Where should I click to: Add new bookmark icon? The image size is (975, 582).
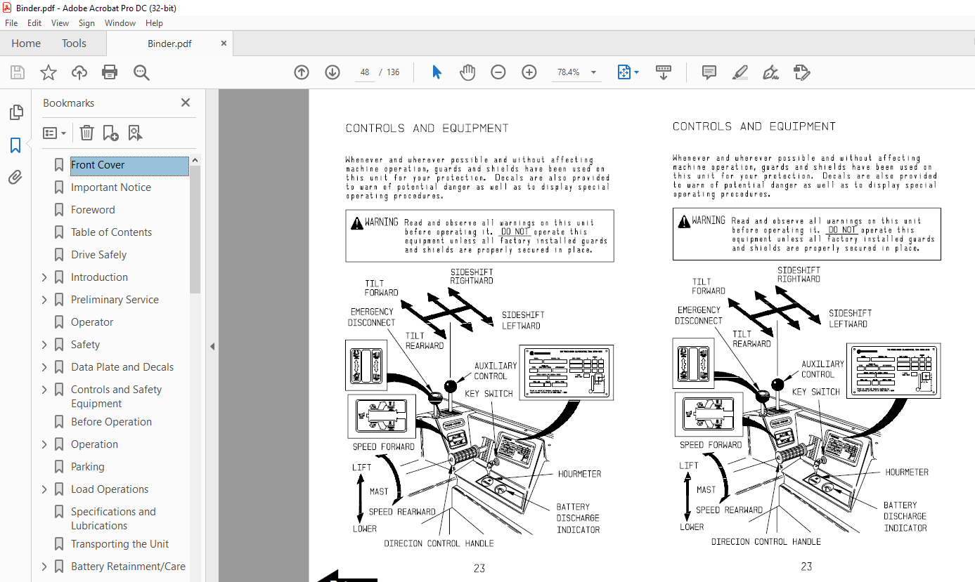click(x=110, y=133)
